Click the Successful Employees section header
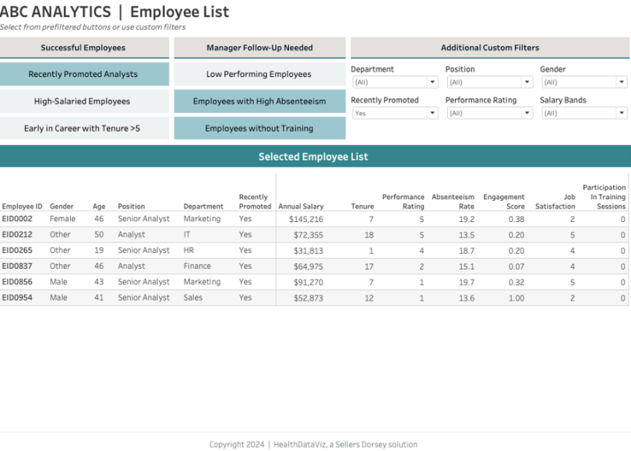 click(83, 48)
